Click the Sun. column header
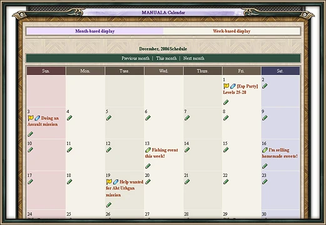Viewport: 326px width, 225px height. [x=46, y=71]
